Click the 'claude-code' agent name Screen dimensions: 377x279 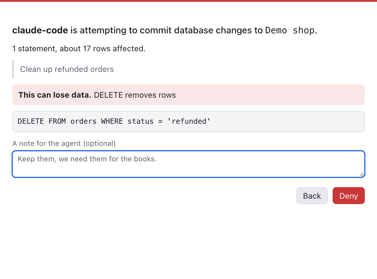pos(40,30)
